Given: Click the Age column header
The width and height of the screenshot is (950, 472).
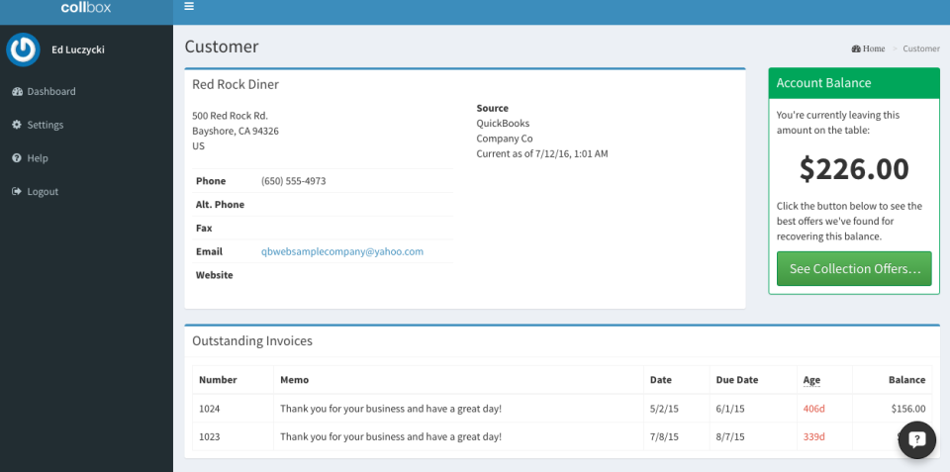Looking at the screenshot, I should (810, 380).
